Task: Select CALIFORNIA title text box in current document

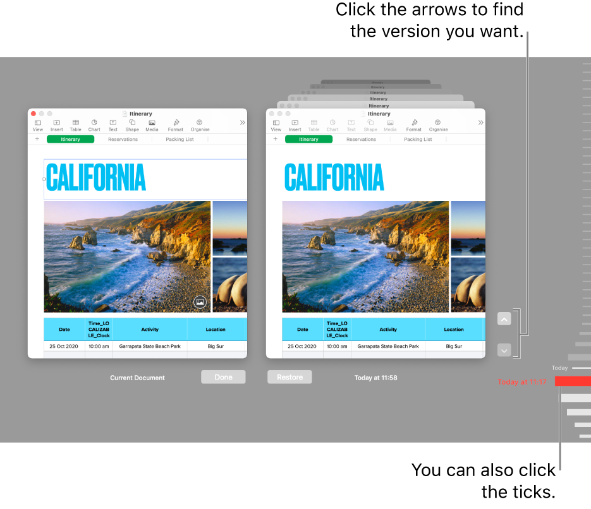Action: [145, 179]
